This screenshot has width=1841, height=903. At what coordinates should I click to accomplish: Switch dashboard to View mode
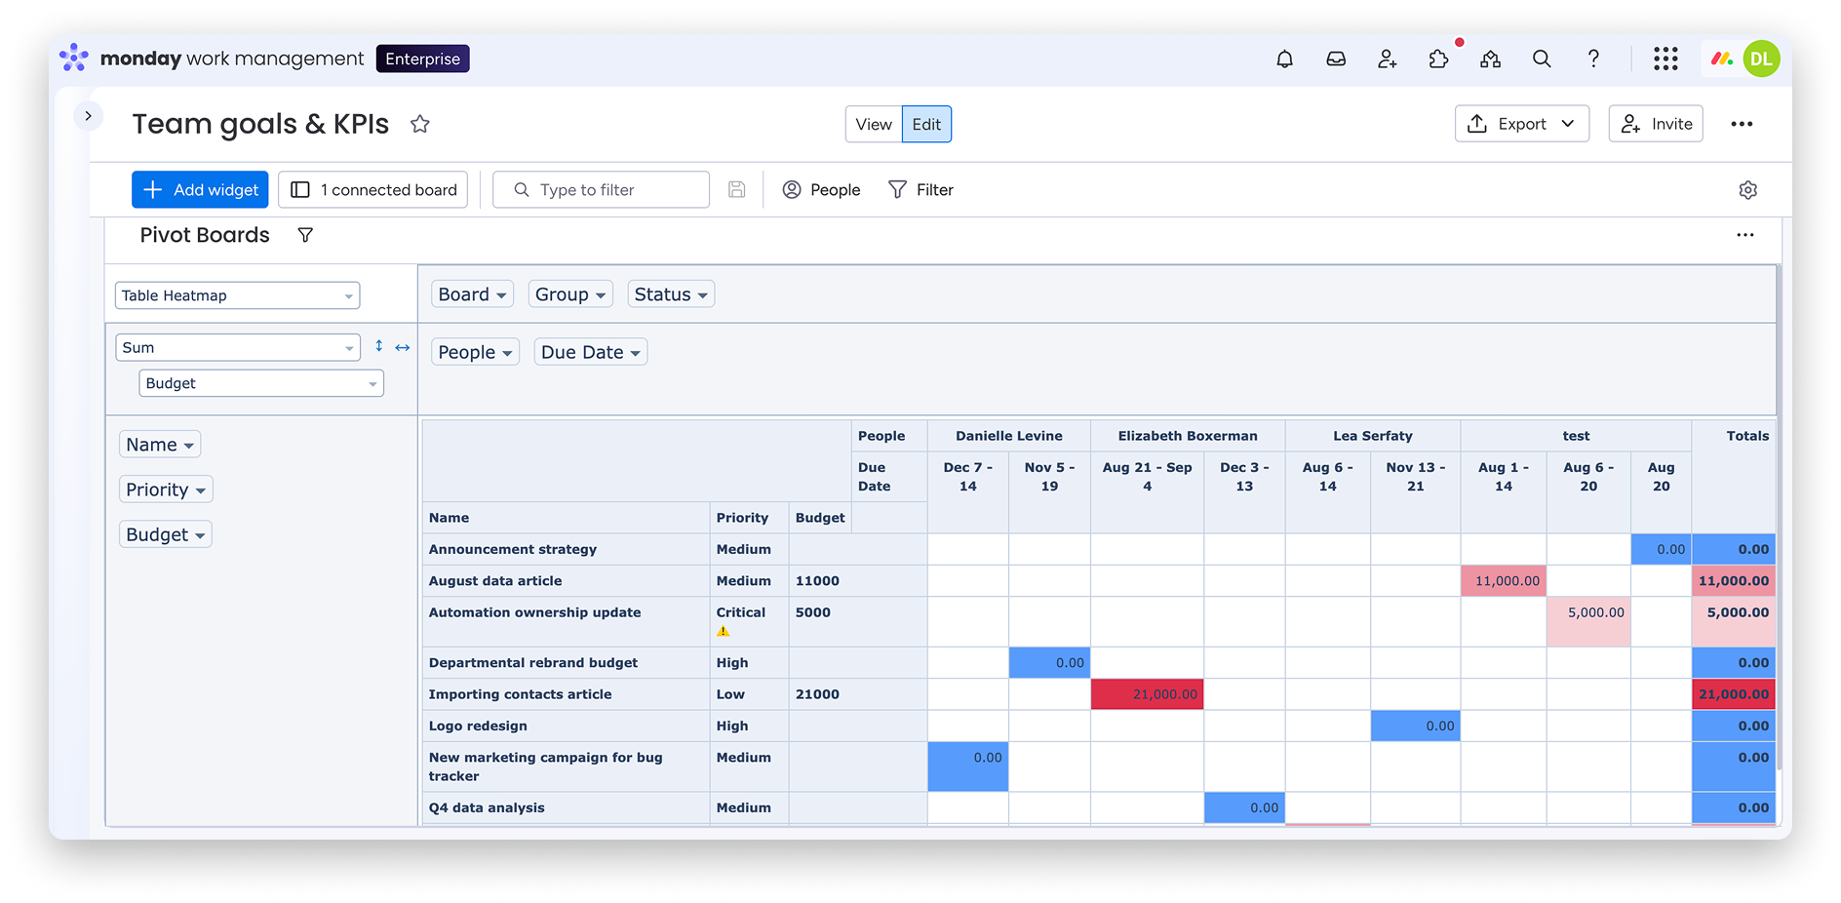pyautogui.click(x=874, y=125)
